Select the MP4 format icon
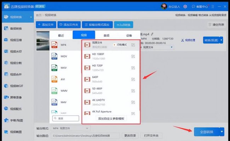 [54, 45]
